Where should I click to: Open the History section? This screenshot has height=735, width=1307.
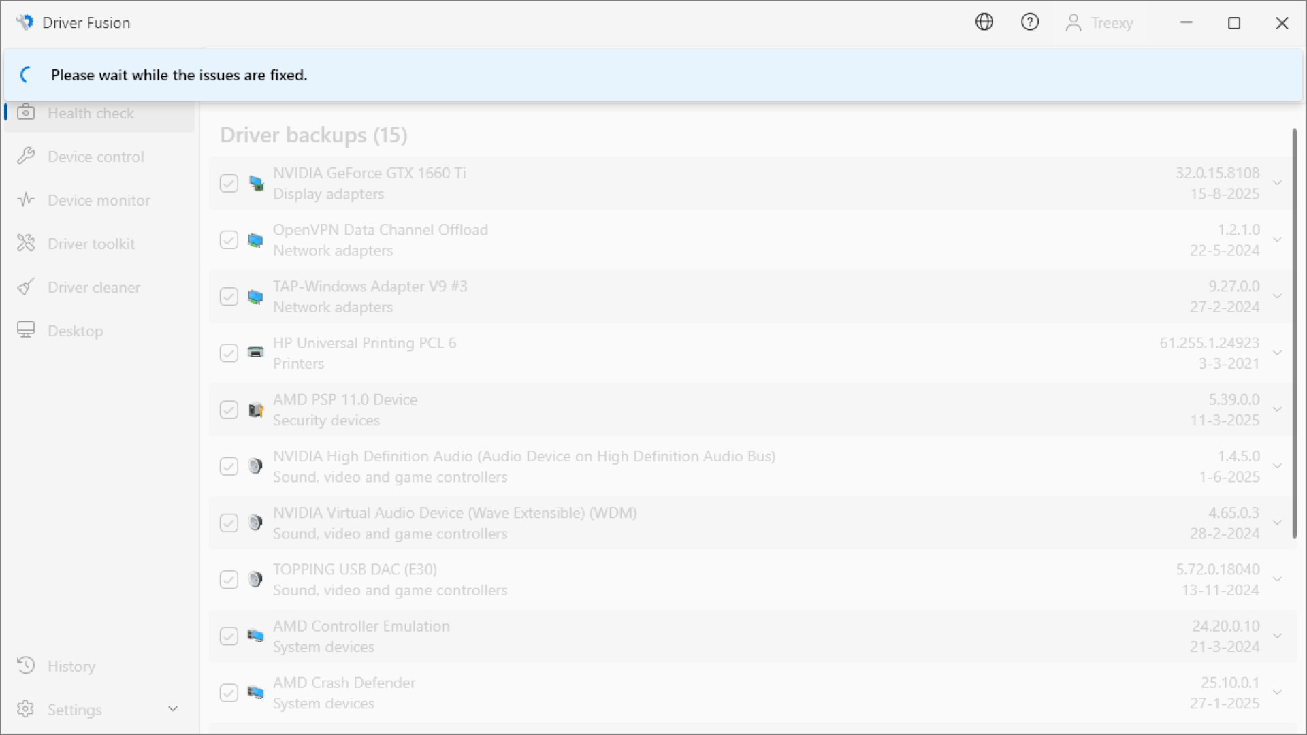click(x=71, y=666)
